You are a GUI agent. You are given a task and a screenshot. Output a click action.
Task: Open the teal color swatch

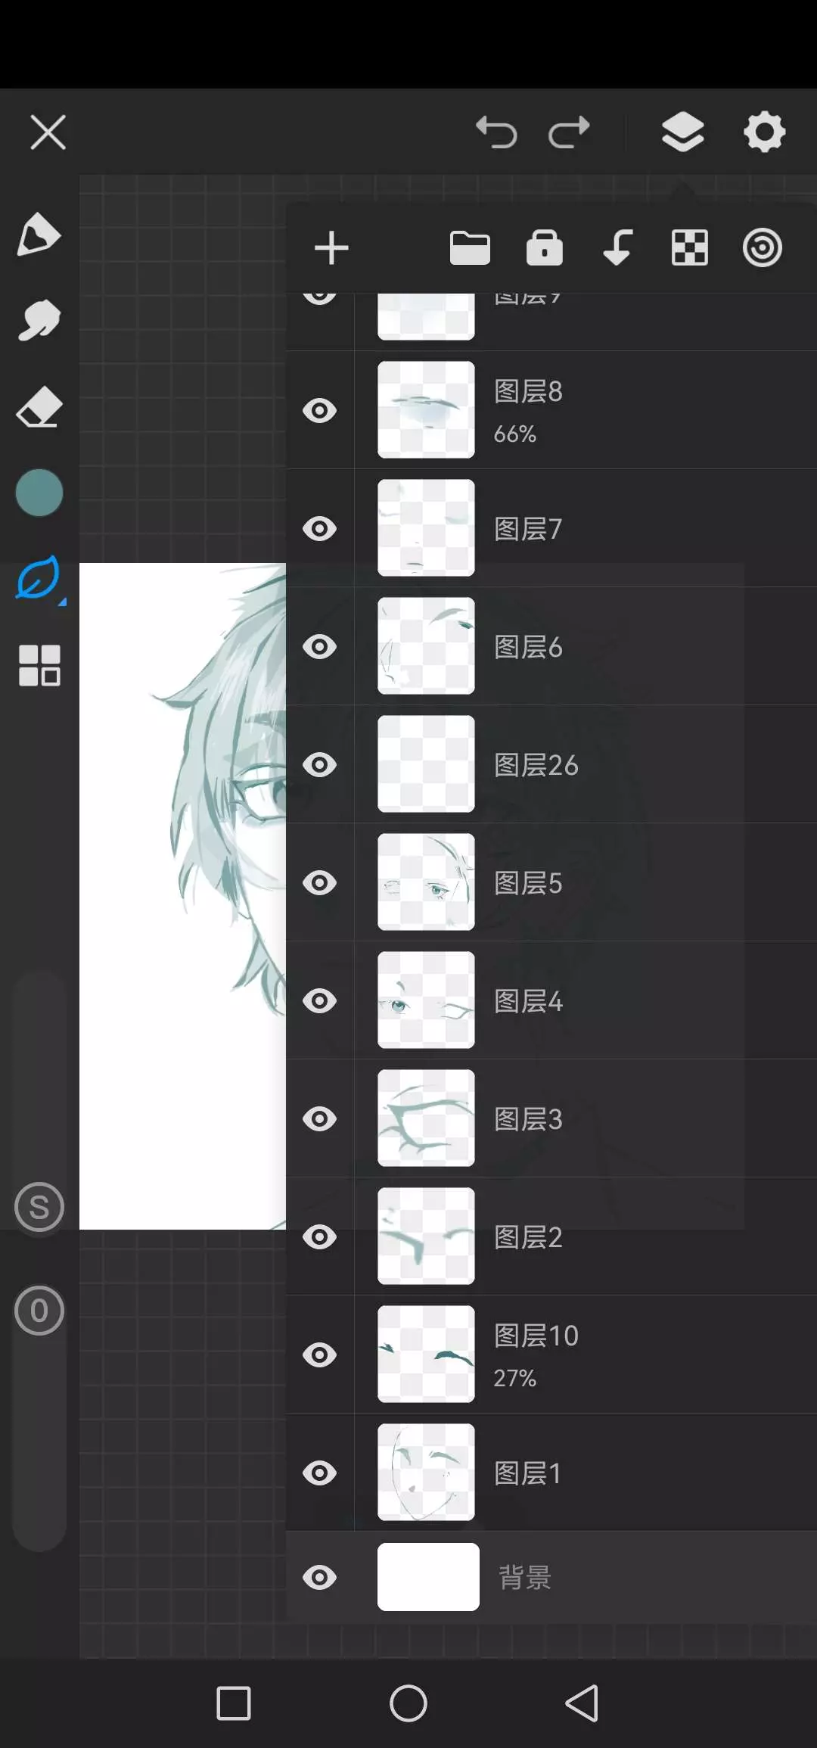39,493
